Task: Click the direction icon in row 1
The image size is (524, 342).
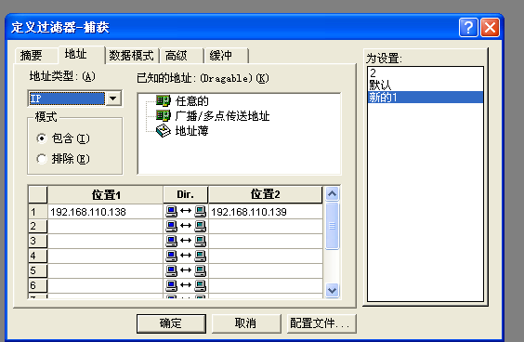Action: click(186, 211)
